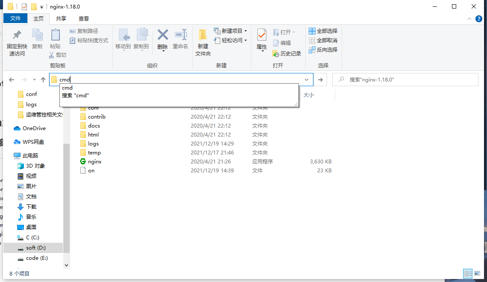487x282 pixels.
Task: Expand Open (打开) dropdown arrow
Action: 294,32
